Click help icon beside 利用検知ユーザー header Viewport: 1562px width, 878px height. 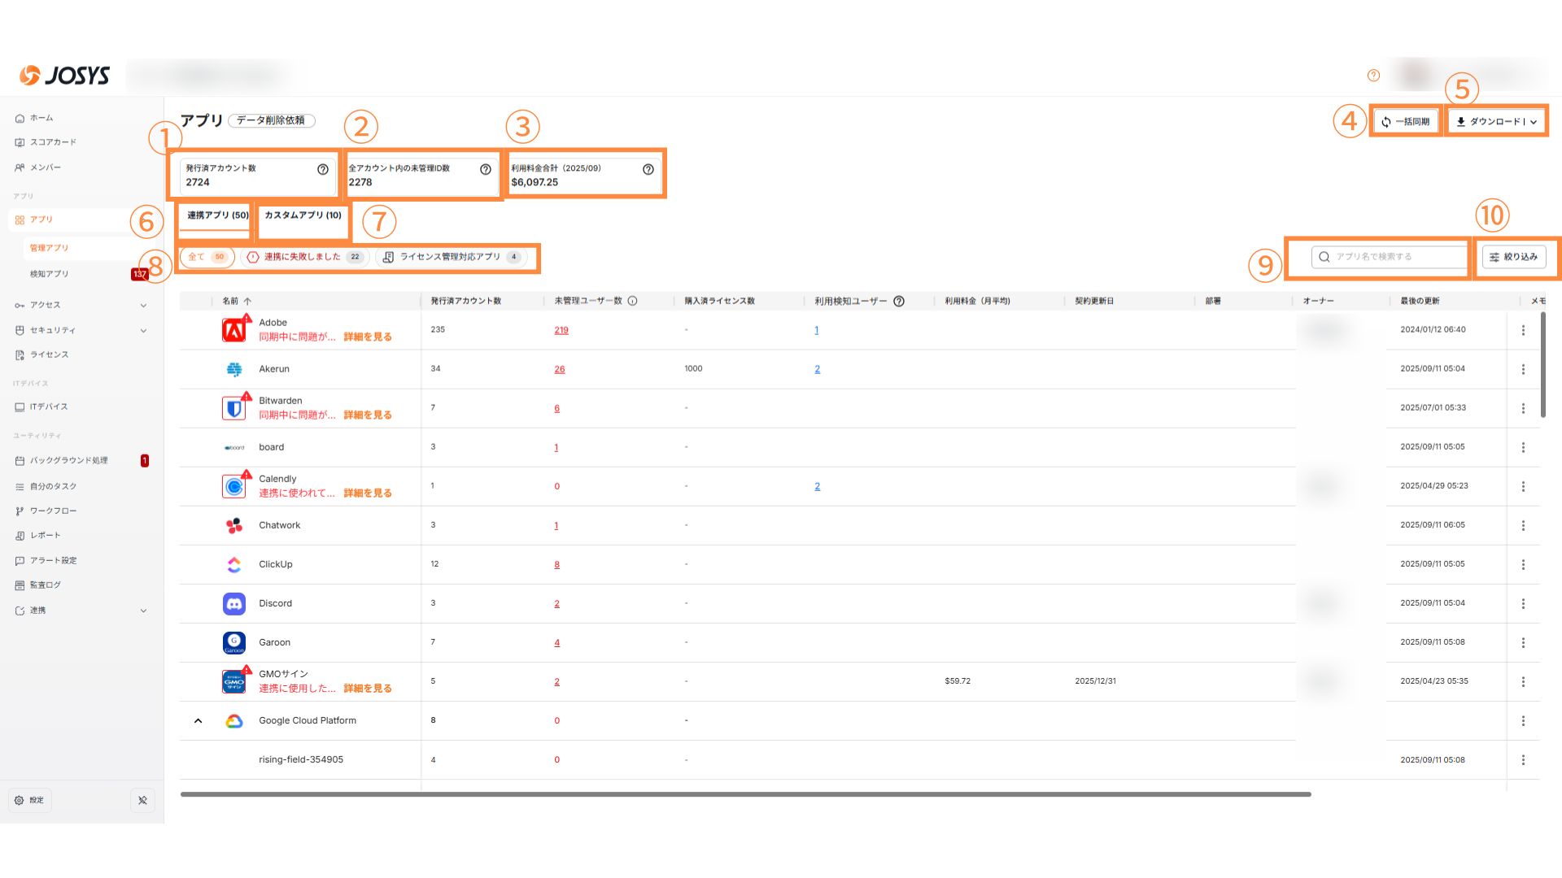899,301
